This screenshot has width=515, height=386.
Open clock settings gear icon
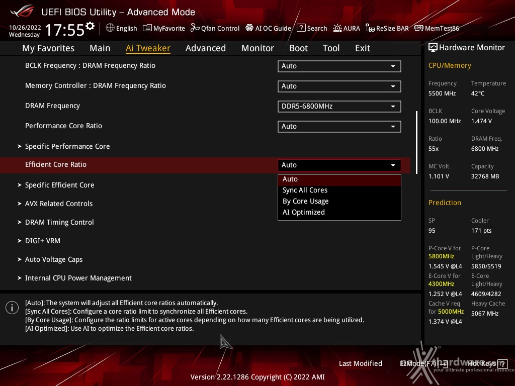tap(90, 26)
